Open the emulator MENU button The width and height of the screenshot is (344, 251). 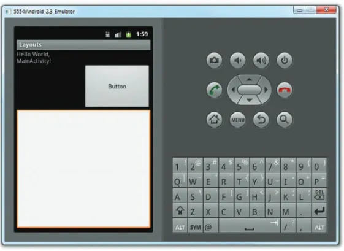pos(238,120)
